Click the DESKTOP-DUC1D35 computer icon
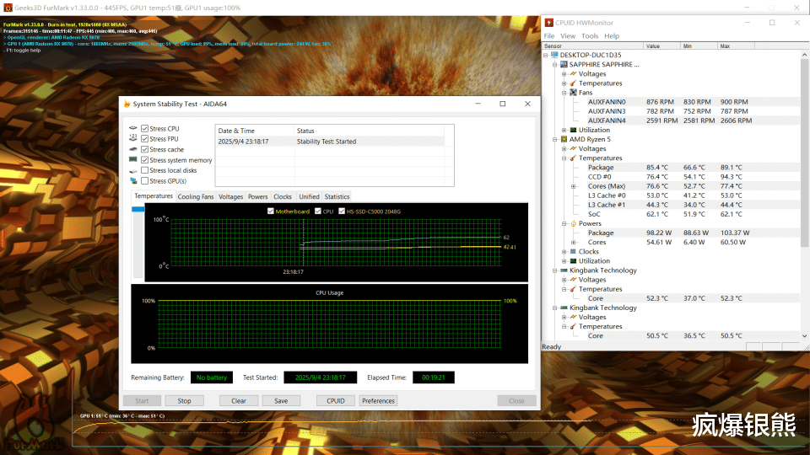Screen dimensions: 810x455 point(554,55)
